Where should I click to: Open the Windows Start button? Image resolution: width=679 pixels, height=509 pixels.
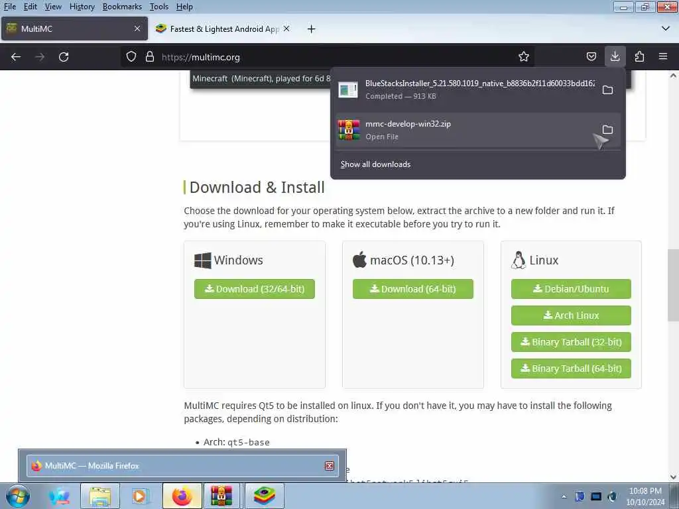pos(18,496)
